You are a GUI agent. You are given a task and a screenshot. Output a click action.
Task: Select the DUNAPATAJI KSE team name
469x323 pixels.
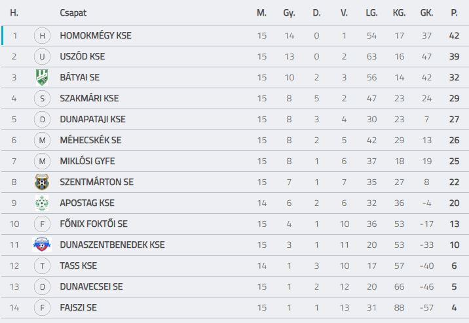(x=92, y=119)
